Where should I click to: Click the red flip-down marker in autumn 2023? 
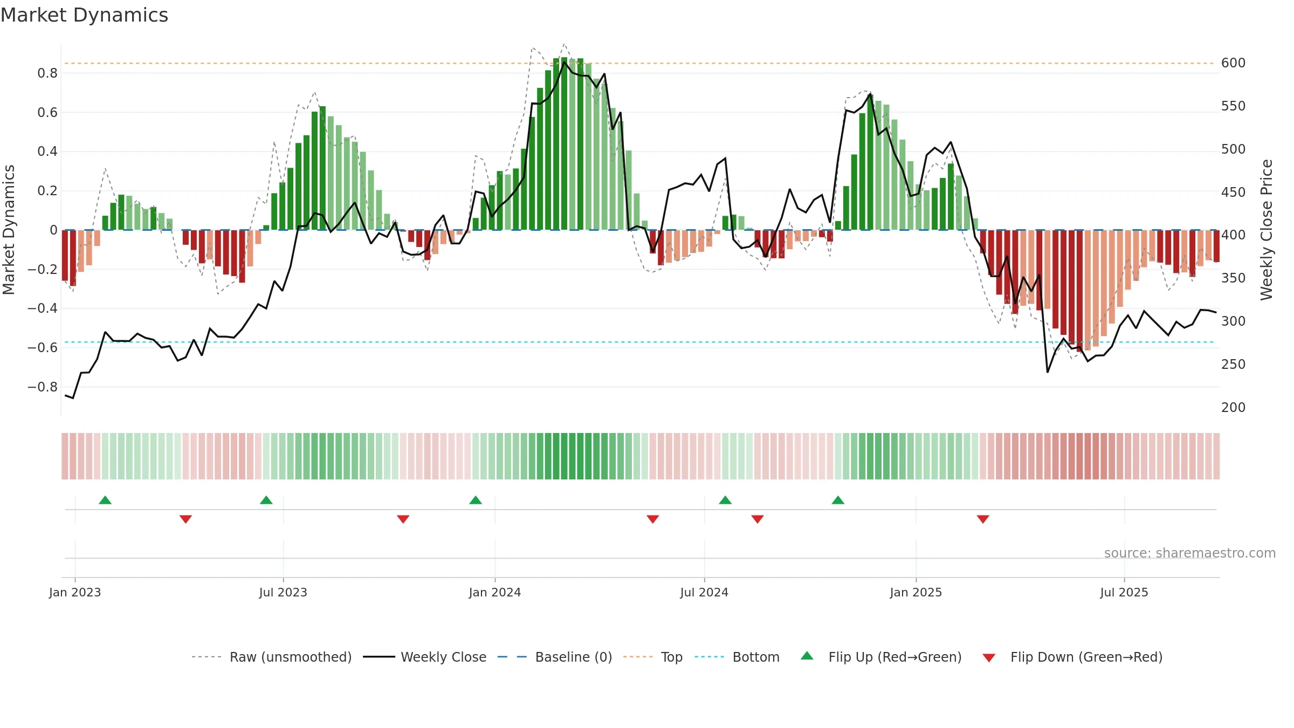point(403,519)
